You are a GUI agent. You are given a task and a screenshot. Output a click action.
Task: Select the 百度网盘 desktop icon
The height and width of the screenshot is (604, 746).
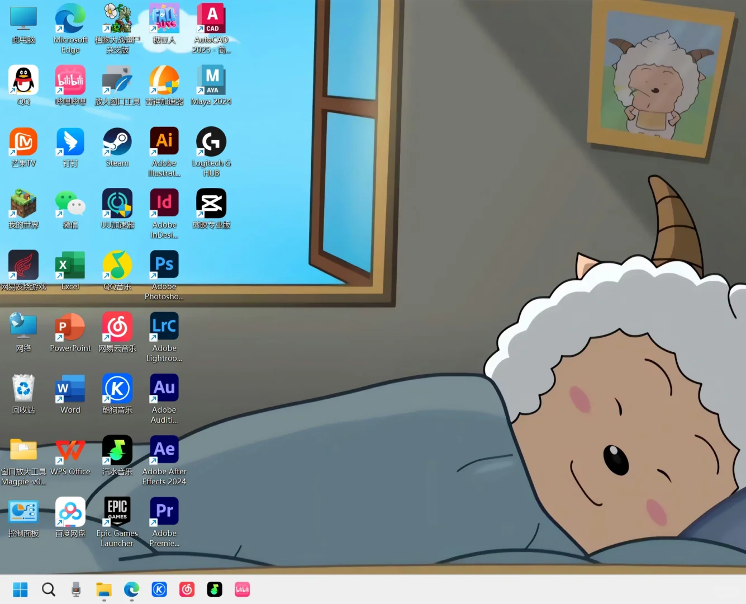(x=70, y=517)
